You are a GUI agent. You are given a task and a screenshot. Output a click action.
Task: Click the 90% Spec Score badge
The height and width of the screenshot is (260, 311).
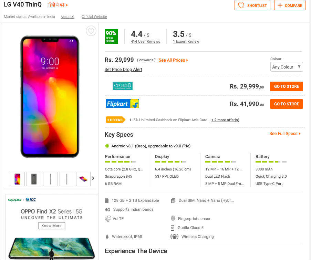[x=111, y=37]
